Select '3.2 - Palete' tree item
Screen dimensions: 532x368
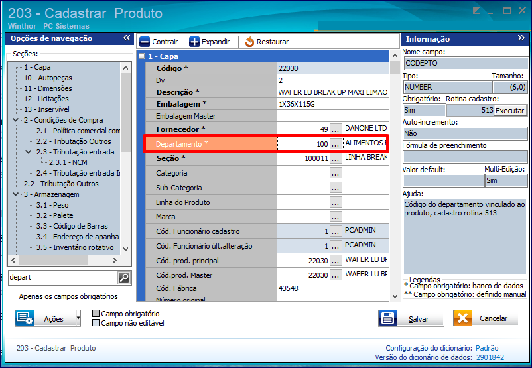55,215
